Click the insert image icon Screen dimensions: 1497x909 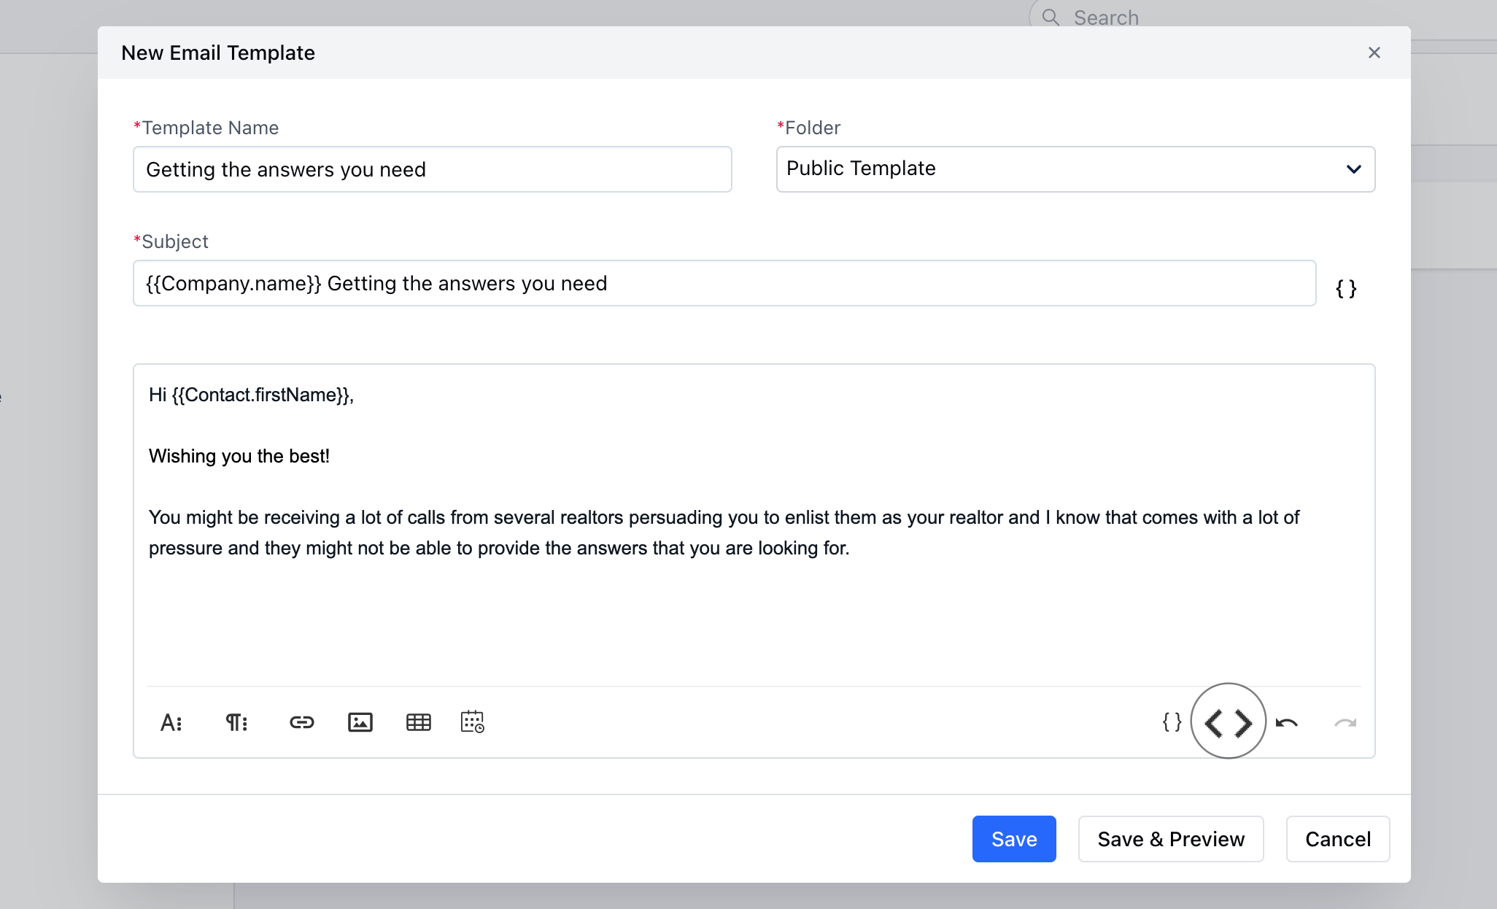[x=360, y=722]
